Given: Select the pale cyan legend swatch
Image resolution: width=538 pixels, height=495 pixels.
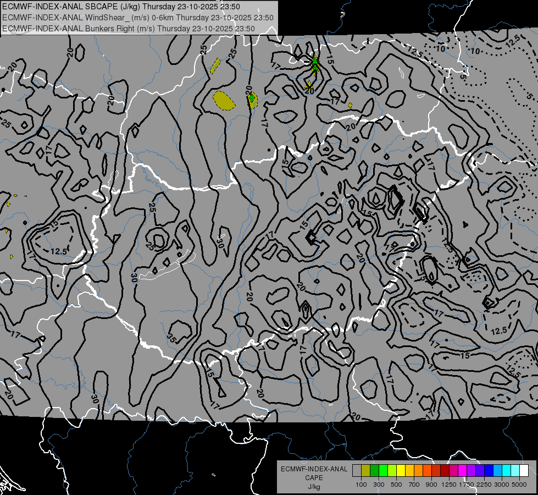Looking at the screenshot, I should (x=515, y=471).
